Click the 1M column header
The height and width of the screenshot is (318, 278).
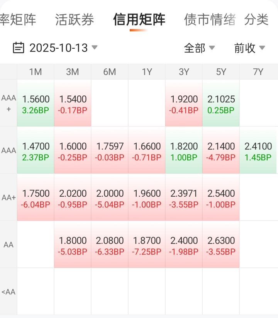point(36,72)
